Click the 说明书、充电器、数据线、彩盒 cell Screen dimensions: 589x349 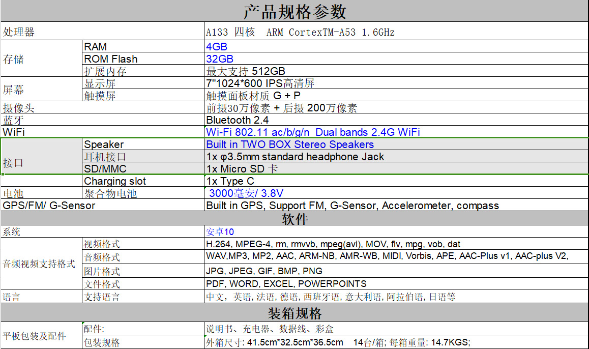396,328
